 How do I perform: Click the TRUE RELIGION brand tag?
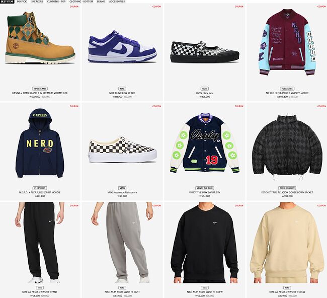coord(287,188)
